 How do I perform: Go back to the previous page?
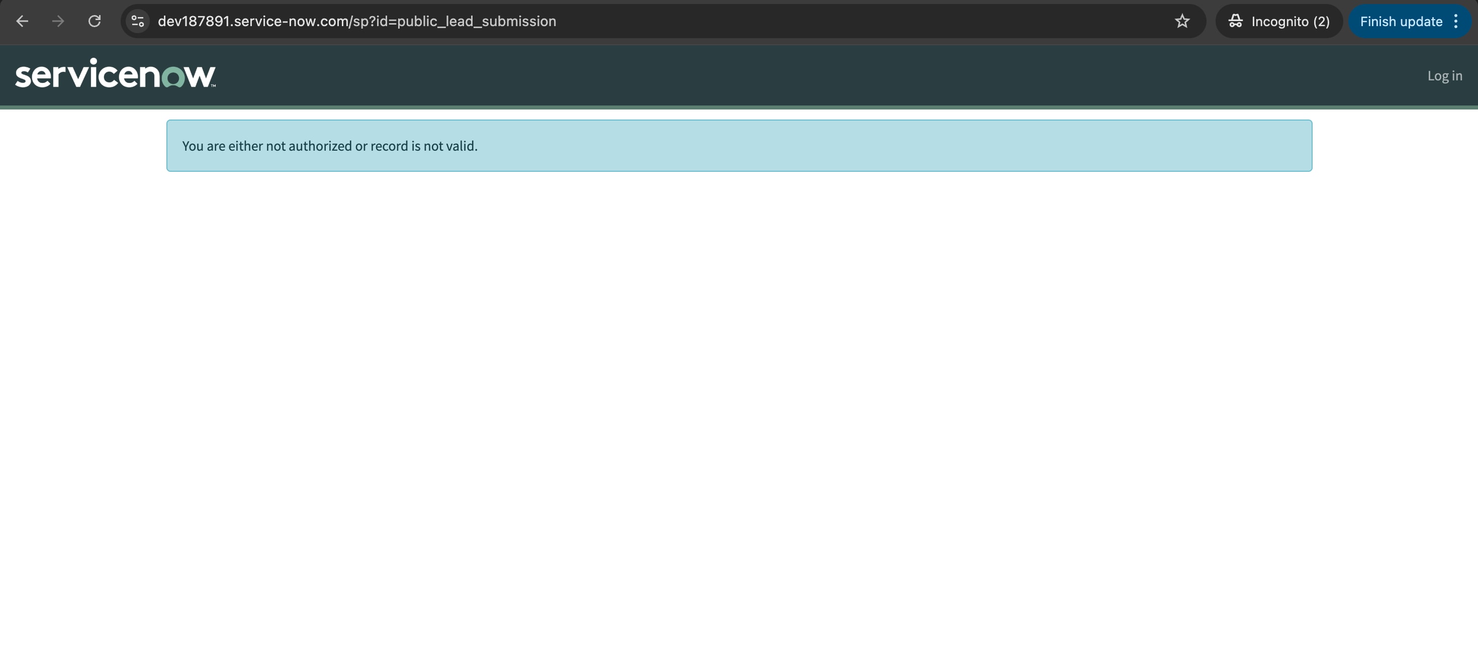coord(22,21)
